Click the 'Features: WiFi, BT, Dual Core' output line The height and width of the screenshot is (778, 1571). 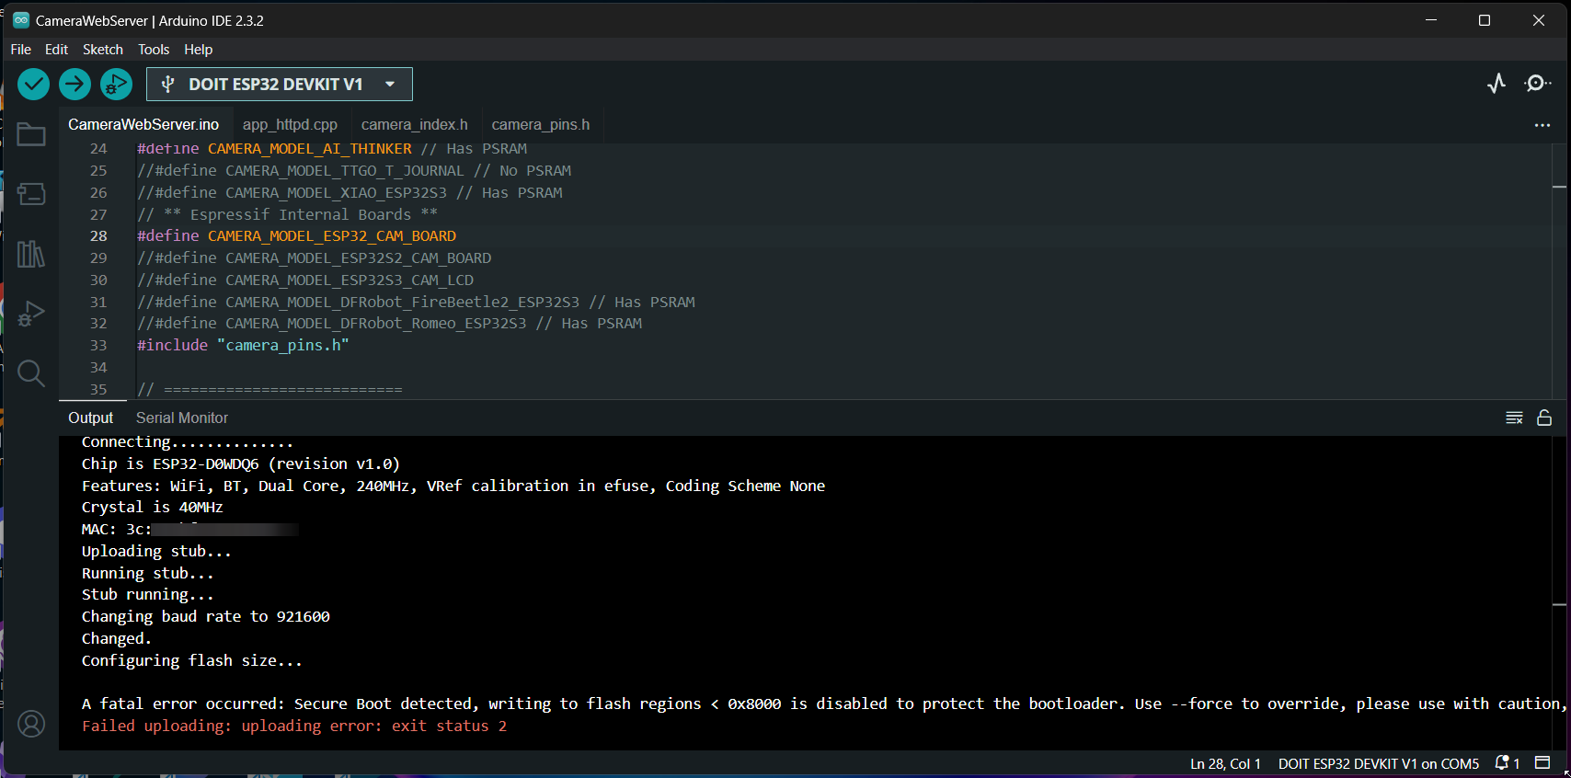[x=453, y=486]
